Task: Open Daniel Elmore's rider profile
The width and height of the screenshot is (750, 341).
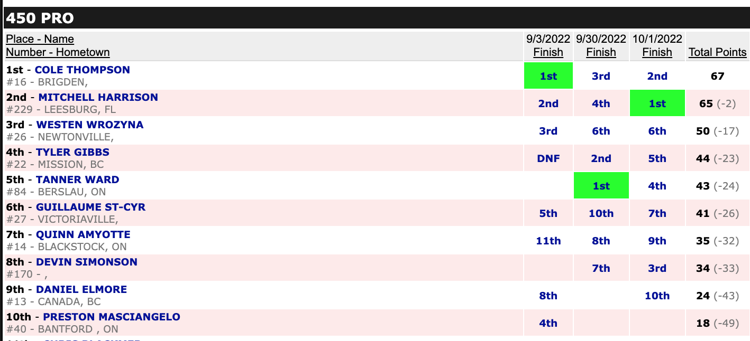Action: click(81, 289)
